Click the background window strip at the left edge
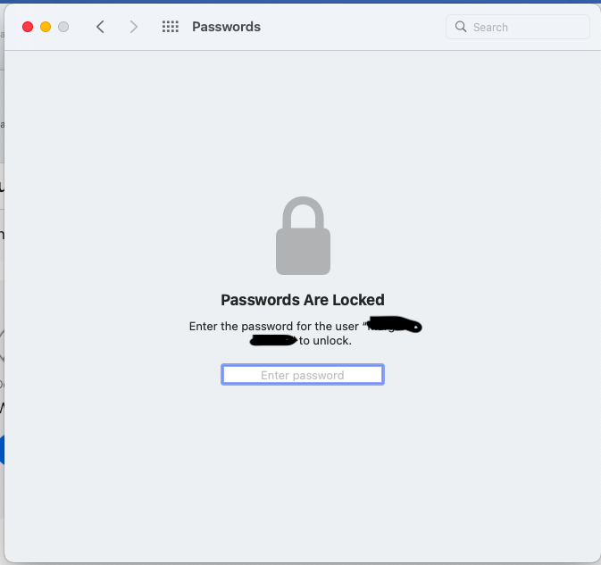601x565 pixels. [2, 268]
